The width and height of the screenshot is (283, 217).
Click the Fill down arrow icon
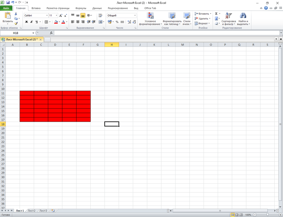click(x=216, y=19)
